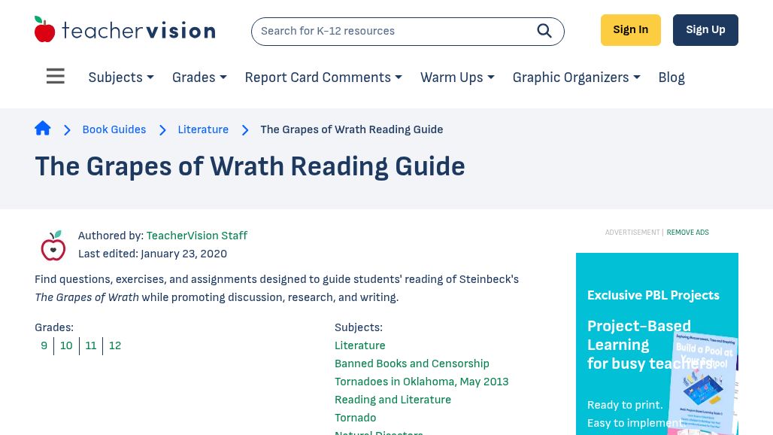The image size is (773, 435).
Task: Click the breadcrumb chevron after Literature
Action: point(244,129)
